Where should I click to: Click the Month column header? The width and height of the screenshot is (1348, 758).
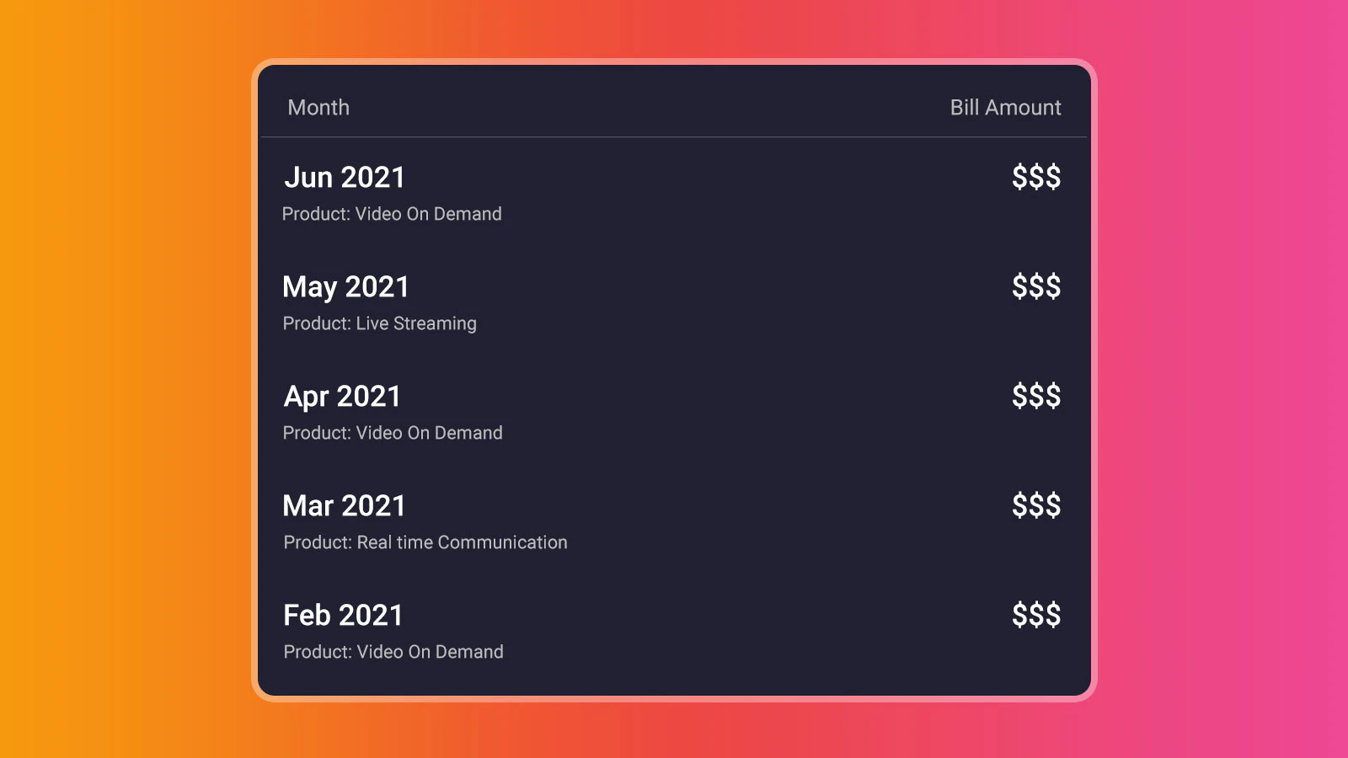pos(318,107)
